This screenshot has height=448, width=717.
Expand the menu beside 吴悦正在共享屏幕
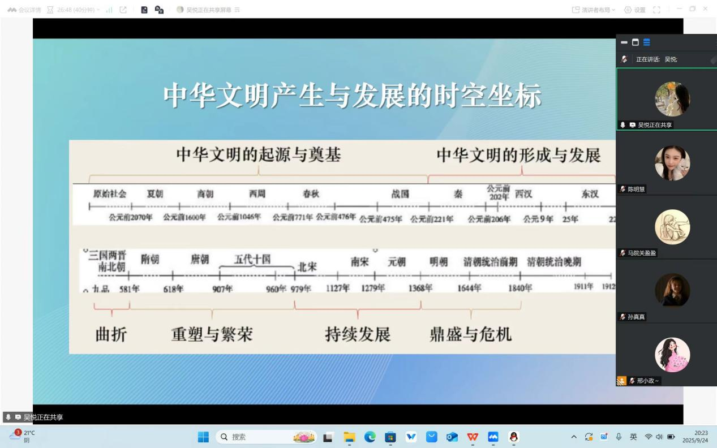tap(237, 10)
